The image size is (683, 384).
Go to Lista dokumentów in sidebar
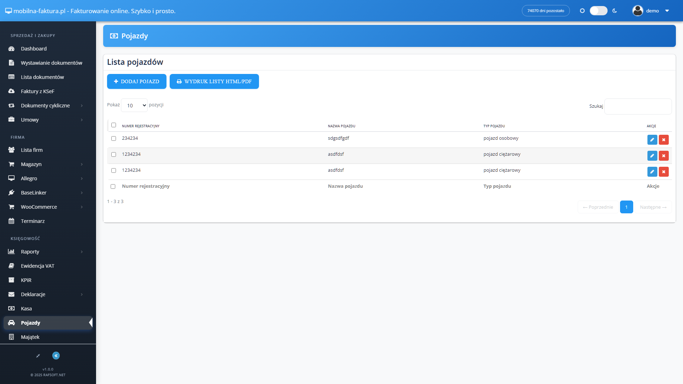[48, 77]
